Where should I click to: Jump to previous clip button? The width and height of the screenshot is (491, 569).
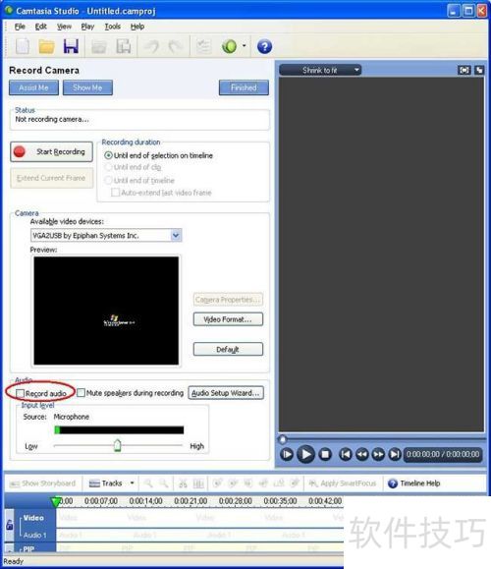[x=346, y=454]
